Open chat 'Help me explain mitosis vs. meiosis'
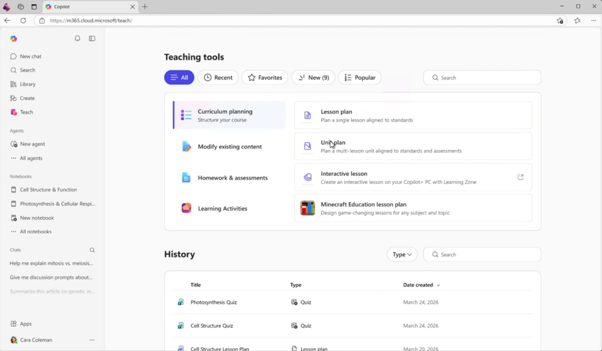602x351 pixels. point(52,263)
